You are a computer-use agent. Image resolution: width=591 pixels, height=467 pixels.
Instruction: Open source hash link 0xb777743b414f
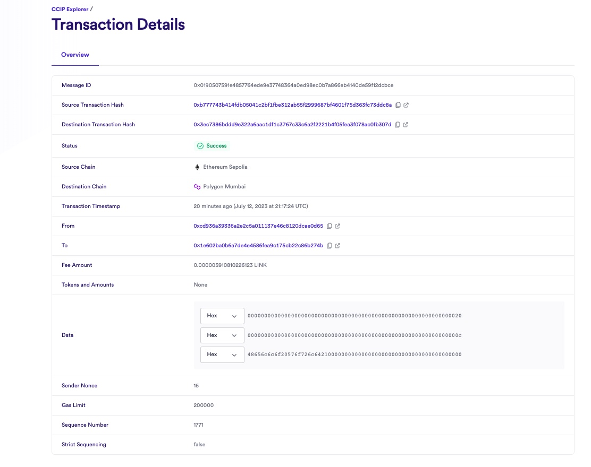pyautogui.click(x=292, y=105)
